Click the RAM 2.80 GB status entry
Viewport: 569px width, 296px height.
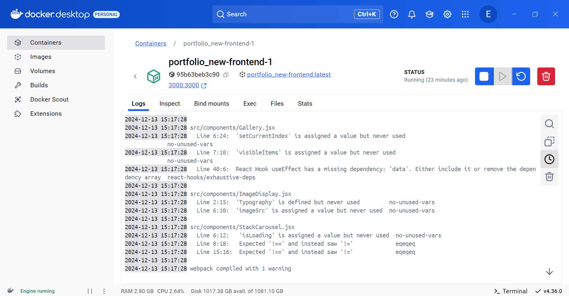click(137, 291)
